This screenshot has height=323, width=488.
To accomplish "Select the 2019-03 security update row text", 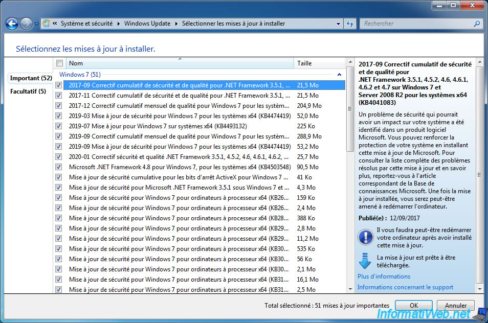I will [x=180, y=116].
